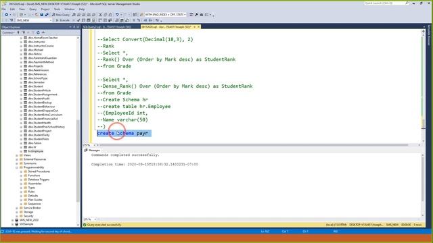The width and height of the screenshot is (433, 243).
Task: Click the Undo arrow icon
Action: [x=117, y=15]
